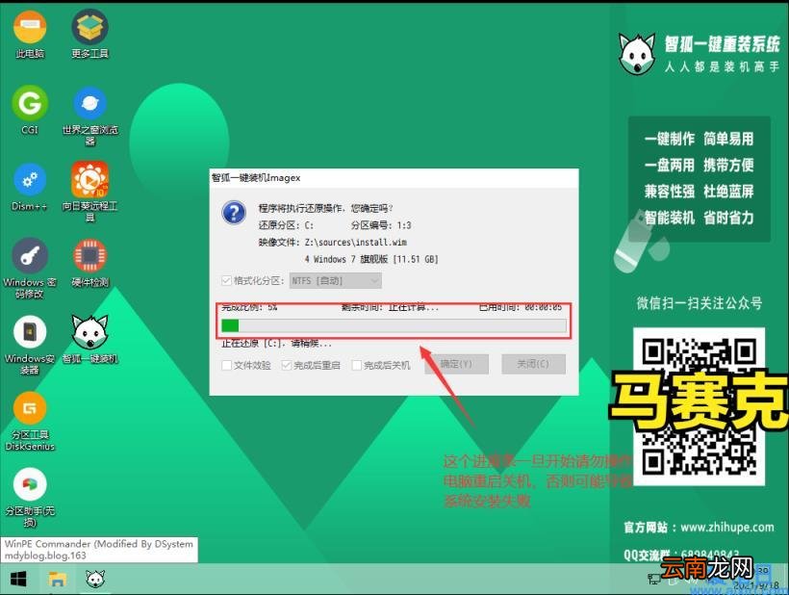Screen dimensions: 789x595
Task: Open the 更多工具 desktop icon
Action: point(89,34)
